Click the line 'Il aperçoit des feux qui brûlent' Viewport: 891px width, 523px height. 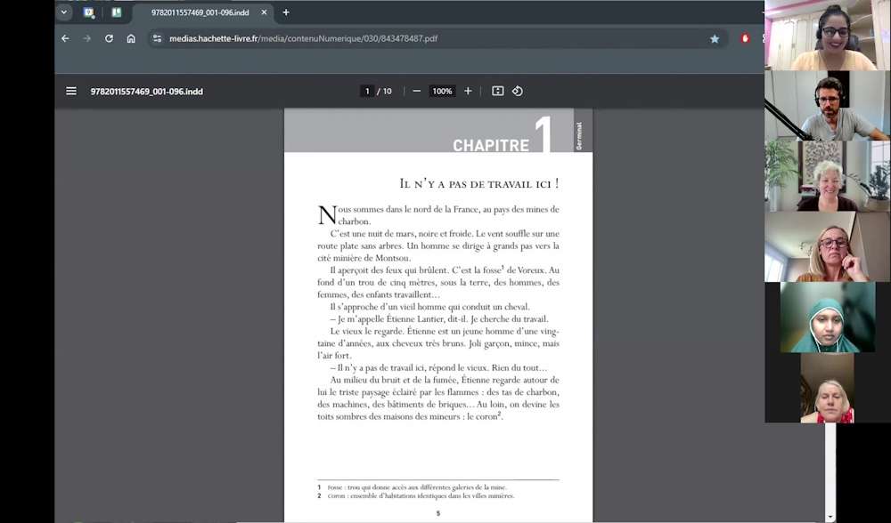click(x=445, y=270)
